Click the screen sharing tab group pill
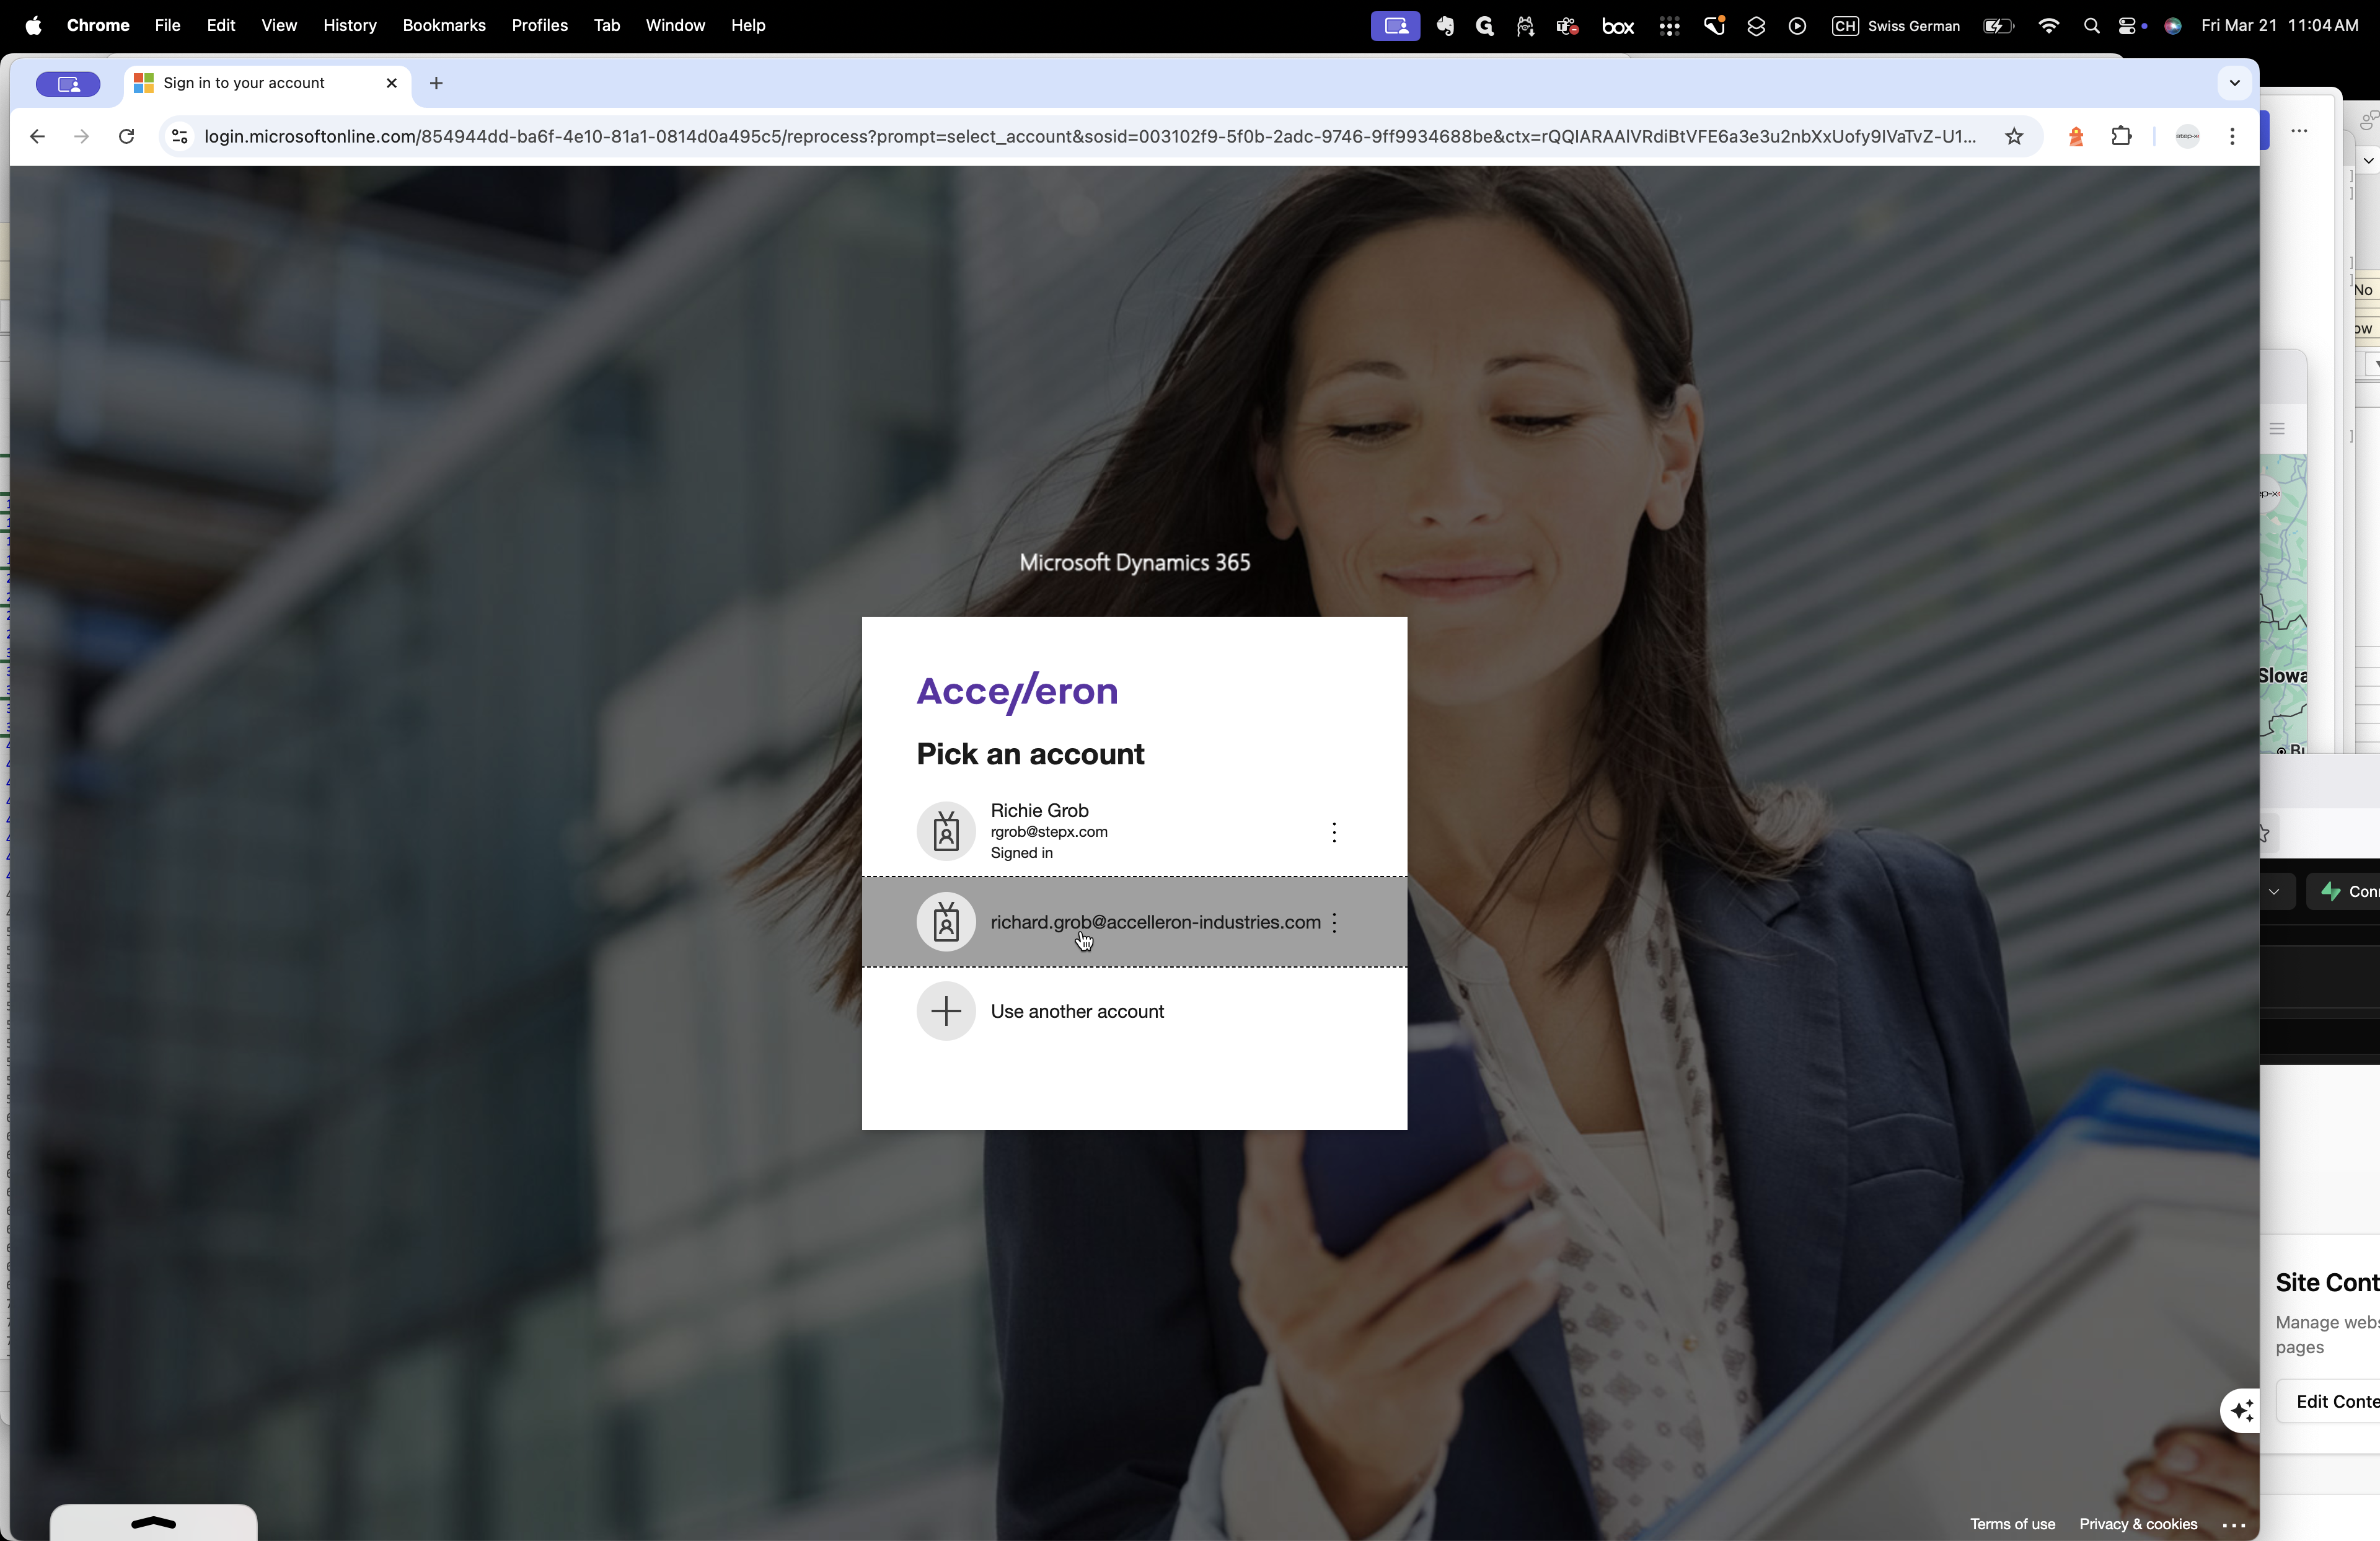The width and height of the screenshot is (2380, 1541). point(68,84)
